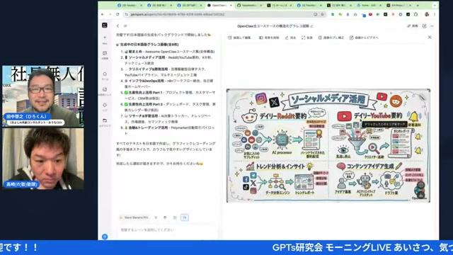453x255 pixels.
Task: Click the bottom webcam video tile
Action: coord(43,159)
